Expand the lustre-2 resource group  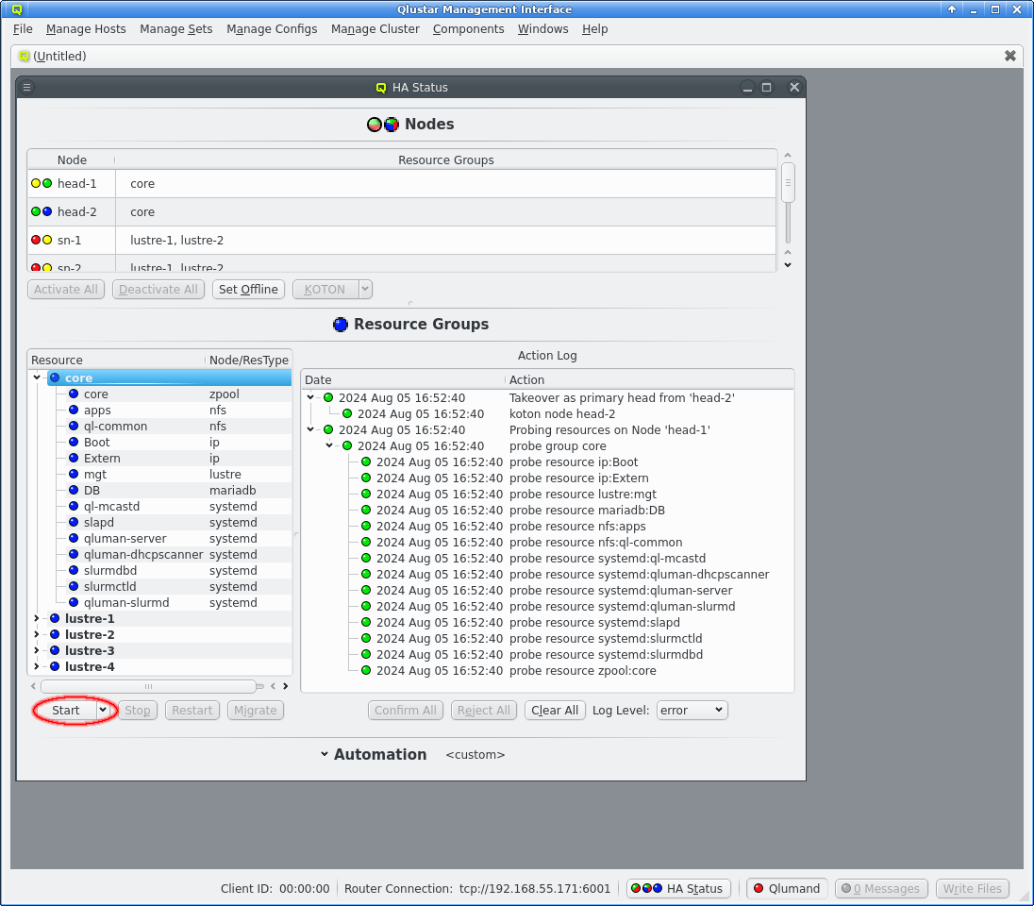37,635
